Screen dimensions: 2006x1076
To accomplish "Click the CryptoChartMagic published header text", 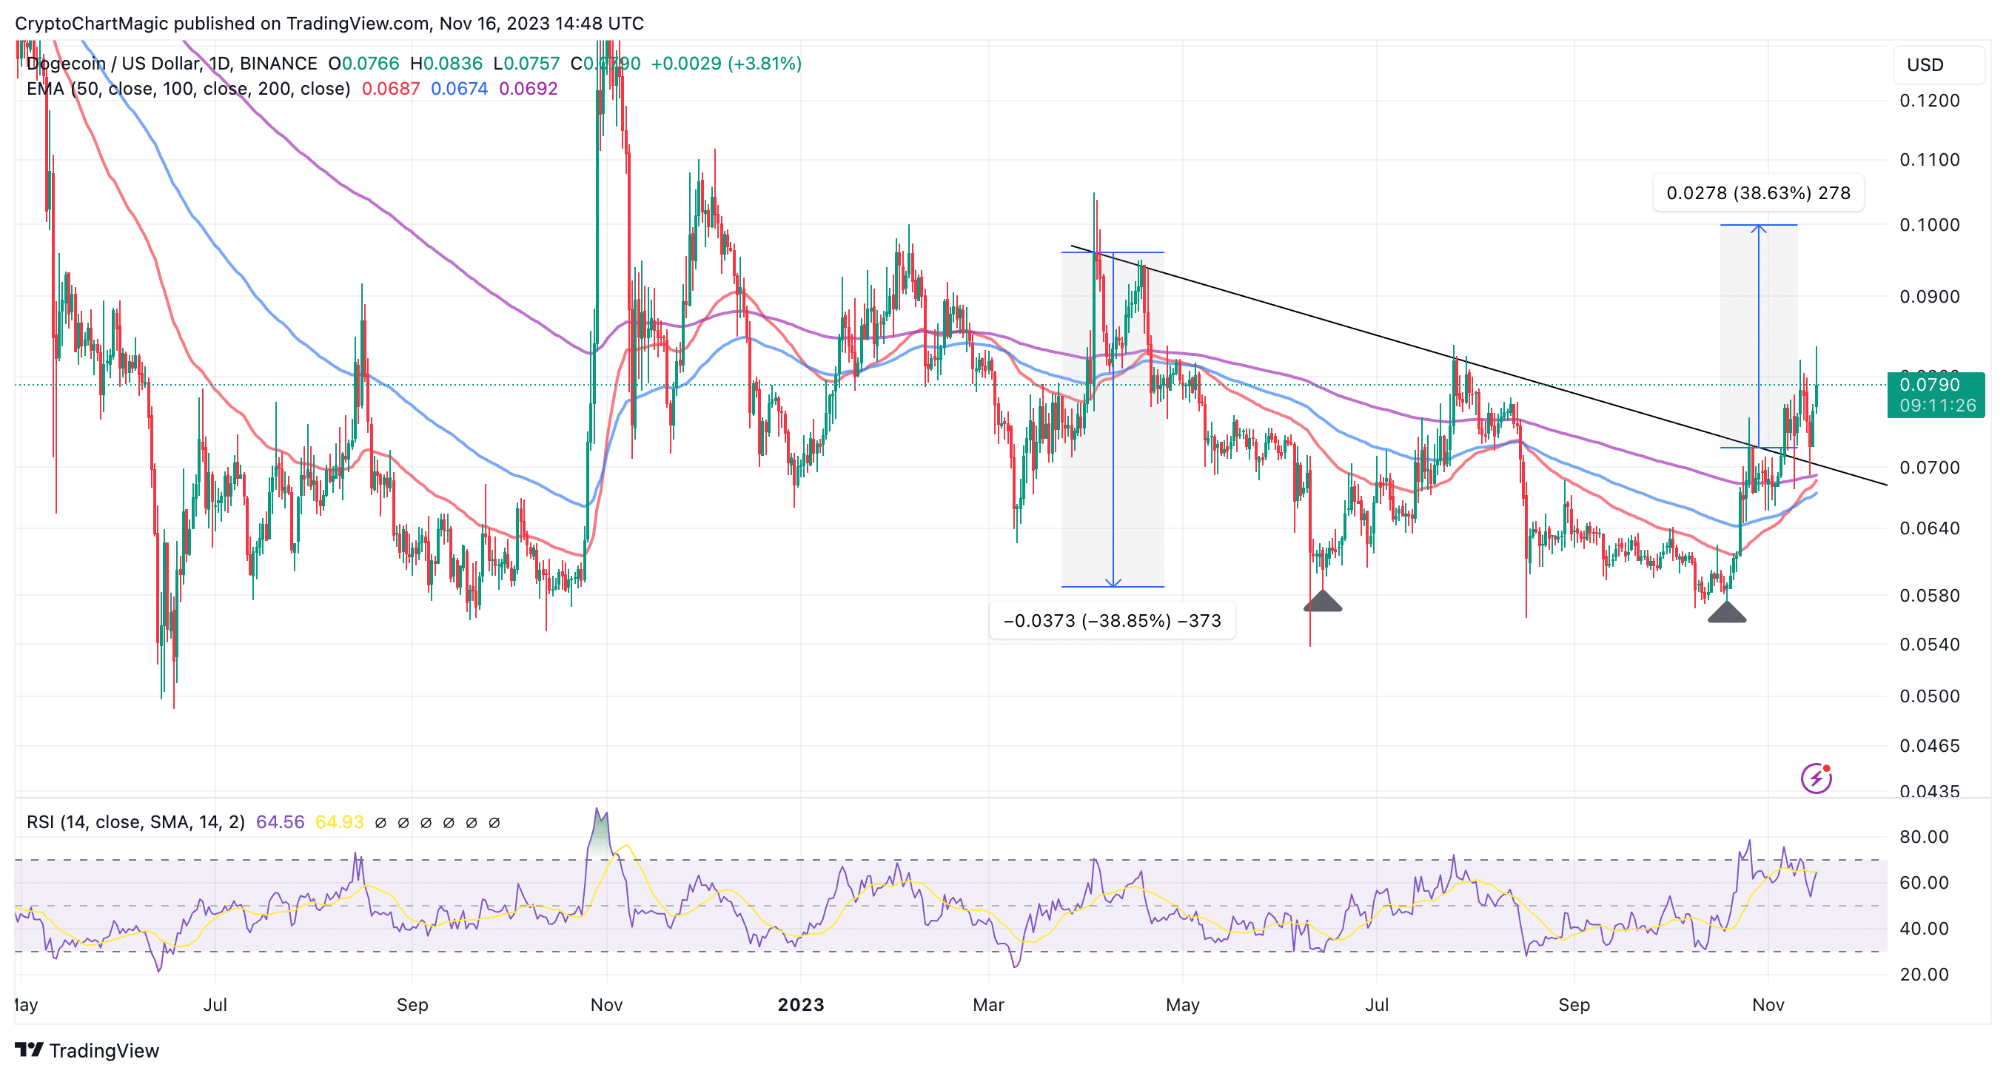I will tap(329, 24).
